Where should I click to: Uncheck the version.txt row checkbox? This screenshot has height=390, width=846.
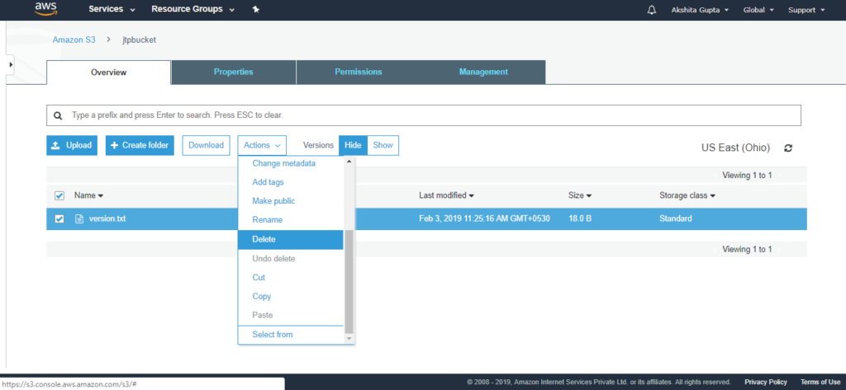coord(59,218)
